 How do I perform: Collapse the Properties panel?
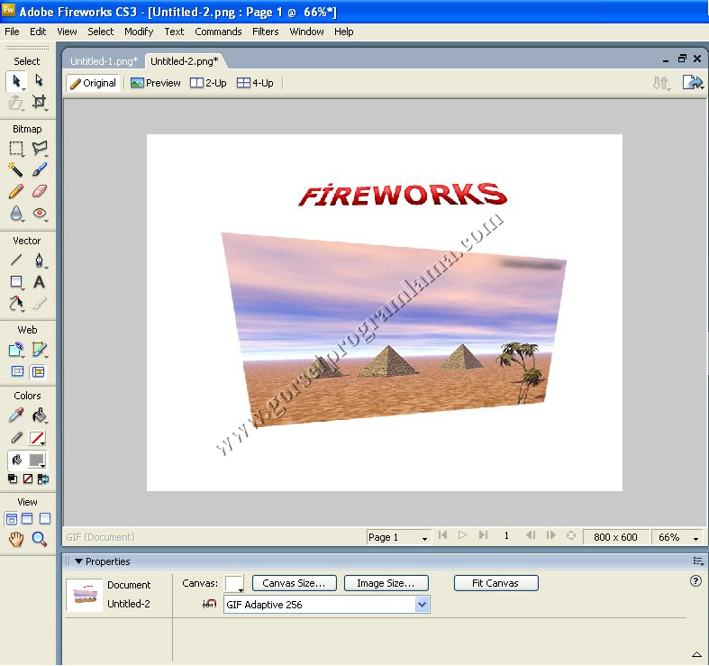point(77,561)
